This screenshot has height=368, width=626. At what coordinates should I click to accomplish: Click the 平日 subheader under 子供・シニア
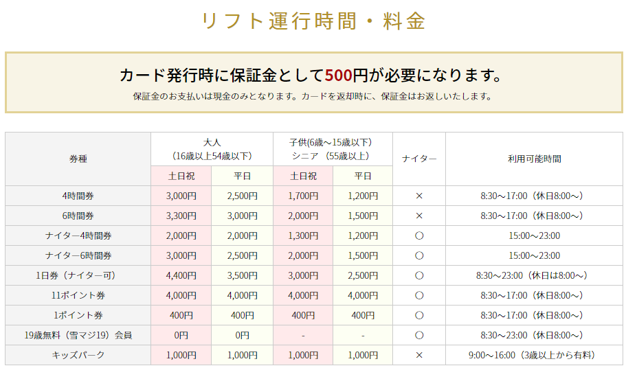(x=363, y=176)
